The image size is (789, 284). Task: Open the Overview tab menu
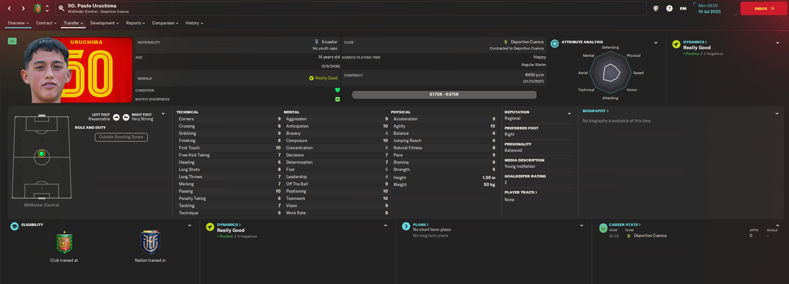coord(18,23)
